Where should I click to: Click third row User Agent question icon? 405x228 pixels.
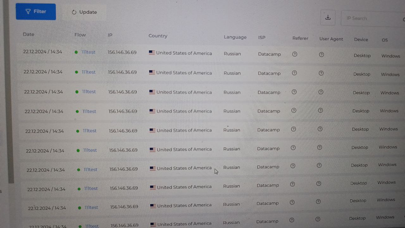(321, 92)
